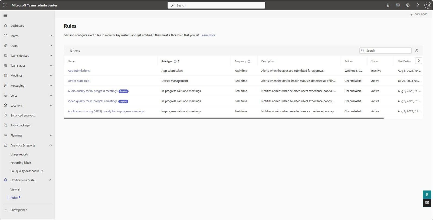Expand the Messaging chevron
433x220 pixels.
[x=51, y=86]
